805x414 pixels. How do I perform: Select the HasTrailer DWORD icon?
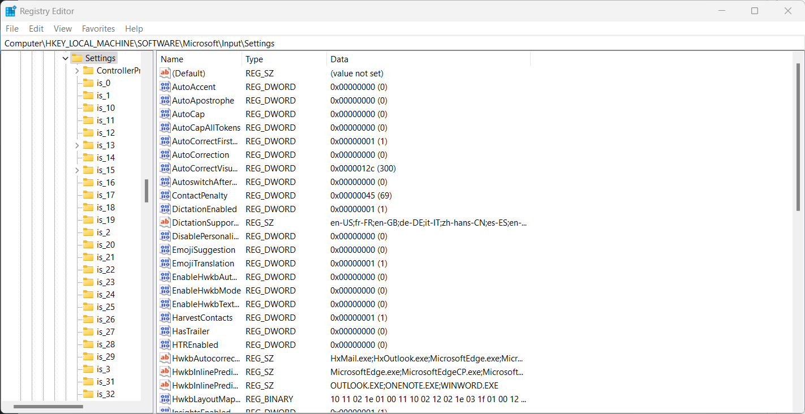(x=165, y=331)
